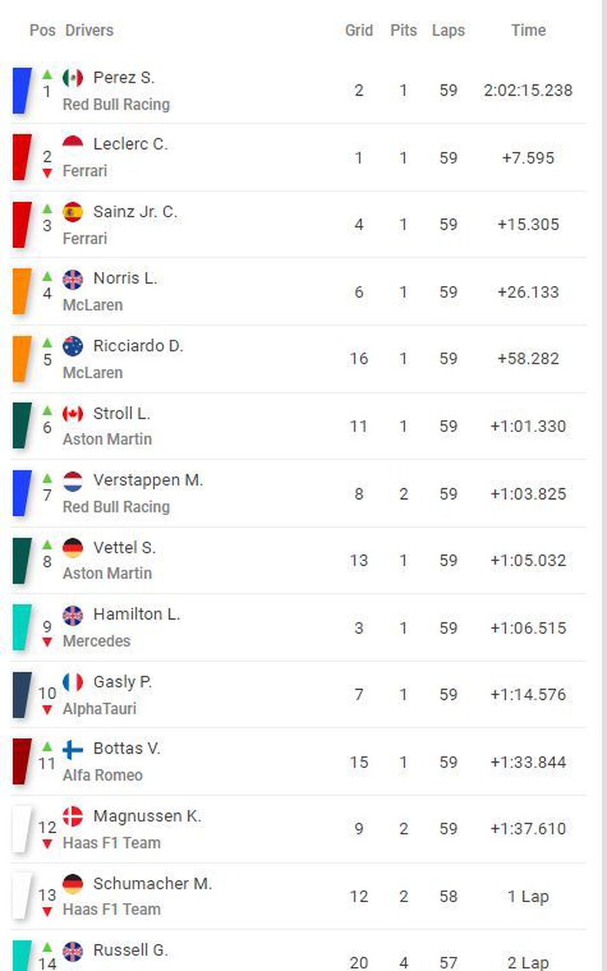Click the French flag beside Gasly
This screenshot has width=607, height=971.
point(73,682)
